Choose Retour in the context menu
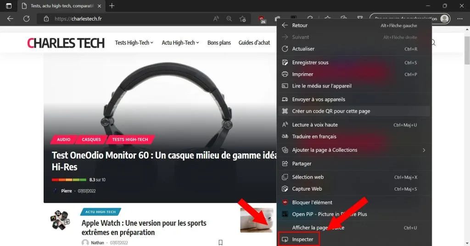Image resolution: width=470 pixels, height=246 pixels. [x=354, y=26]
